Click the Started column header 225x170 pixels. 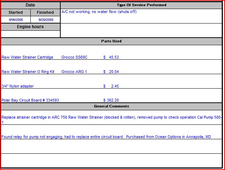16,13
